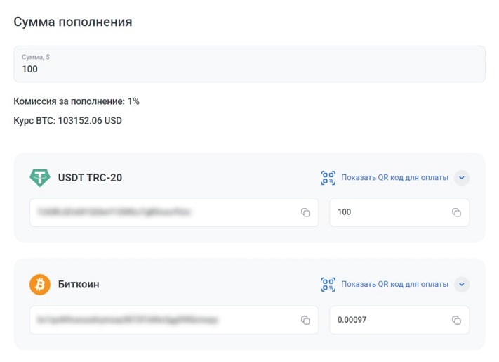Click the Bitcoin wallet address field
This screenshot has width=499, height=362.
pyautogui.click(x=161, y=320)
